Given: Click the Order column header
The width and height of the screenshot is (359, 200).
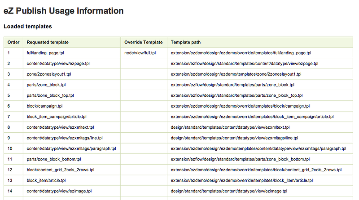Looking at the screenshot, I should [13, 42].
